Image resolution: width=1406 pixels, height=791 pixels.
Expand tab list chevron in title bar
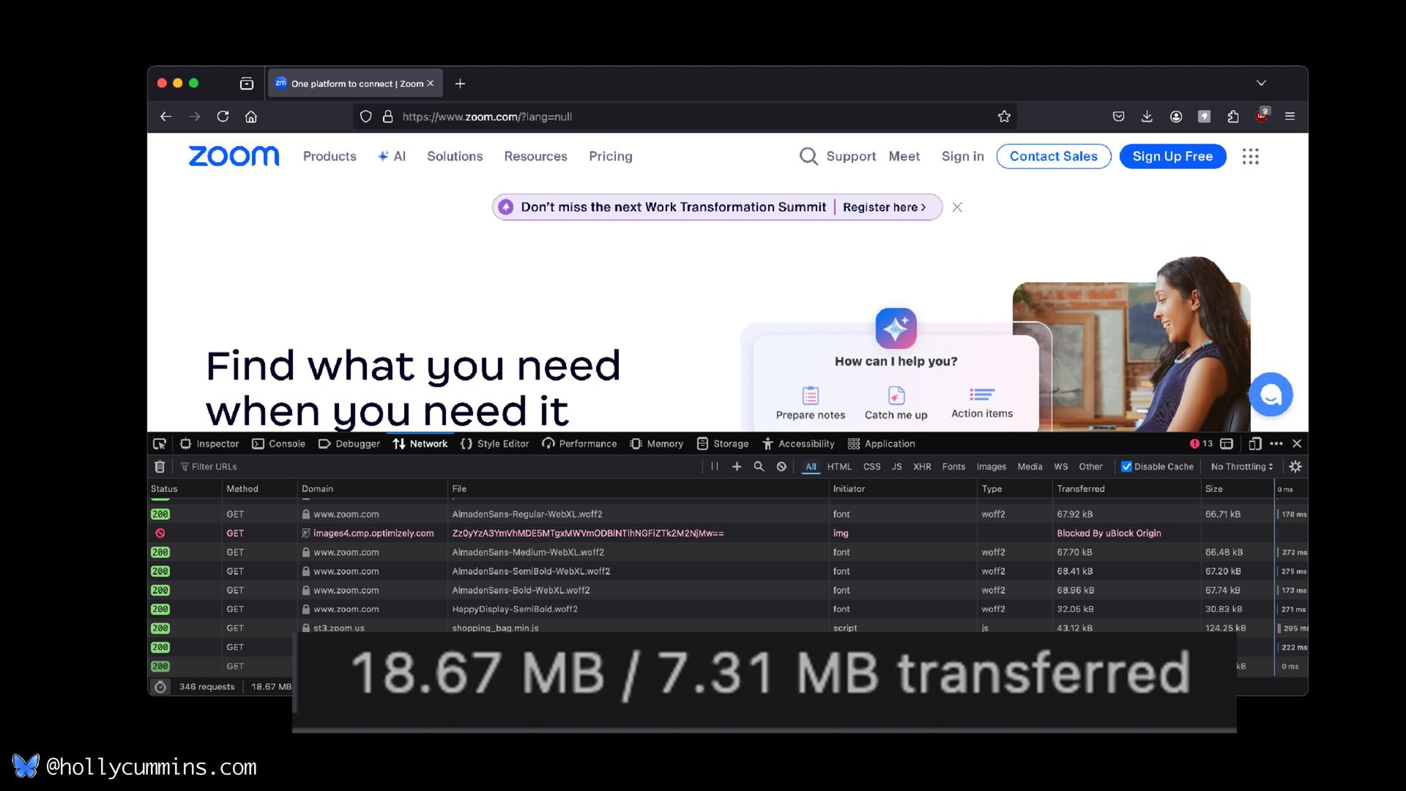[1261, 83]
